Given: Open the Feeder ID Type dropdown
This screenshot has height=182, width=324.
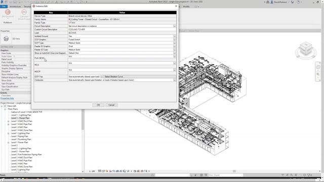Looking at the screenshot, I should [175, 50].
